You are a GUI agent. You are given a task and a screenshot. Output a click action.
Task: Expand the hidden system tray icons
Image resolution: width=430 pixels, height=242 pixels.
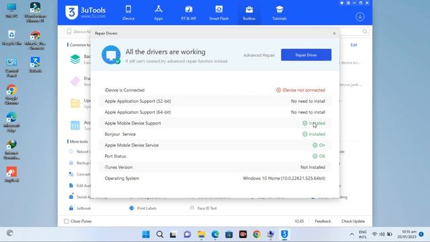[351, 235]
